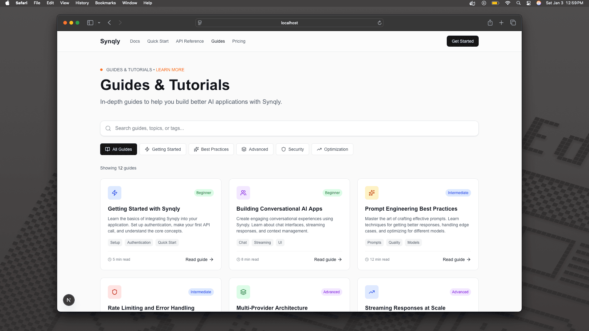Open the Guides nav link
This screenshot has width=589, height=331.
click(218, 41)
